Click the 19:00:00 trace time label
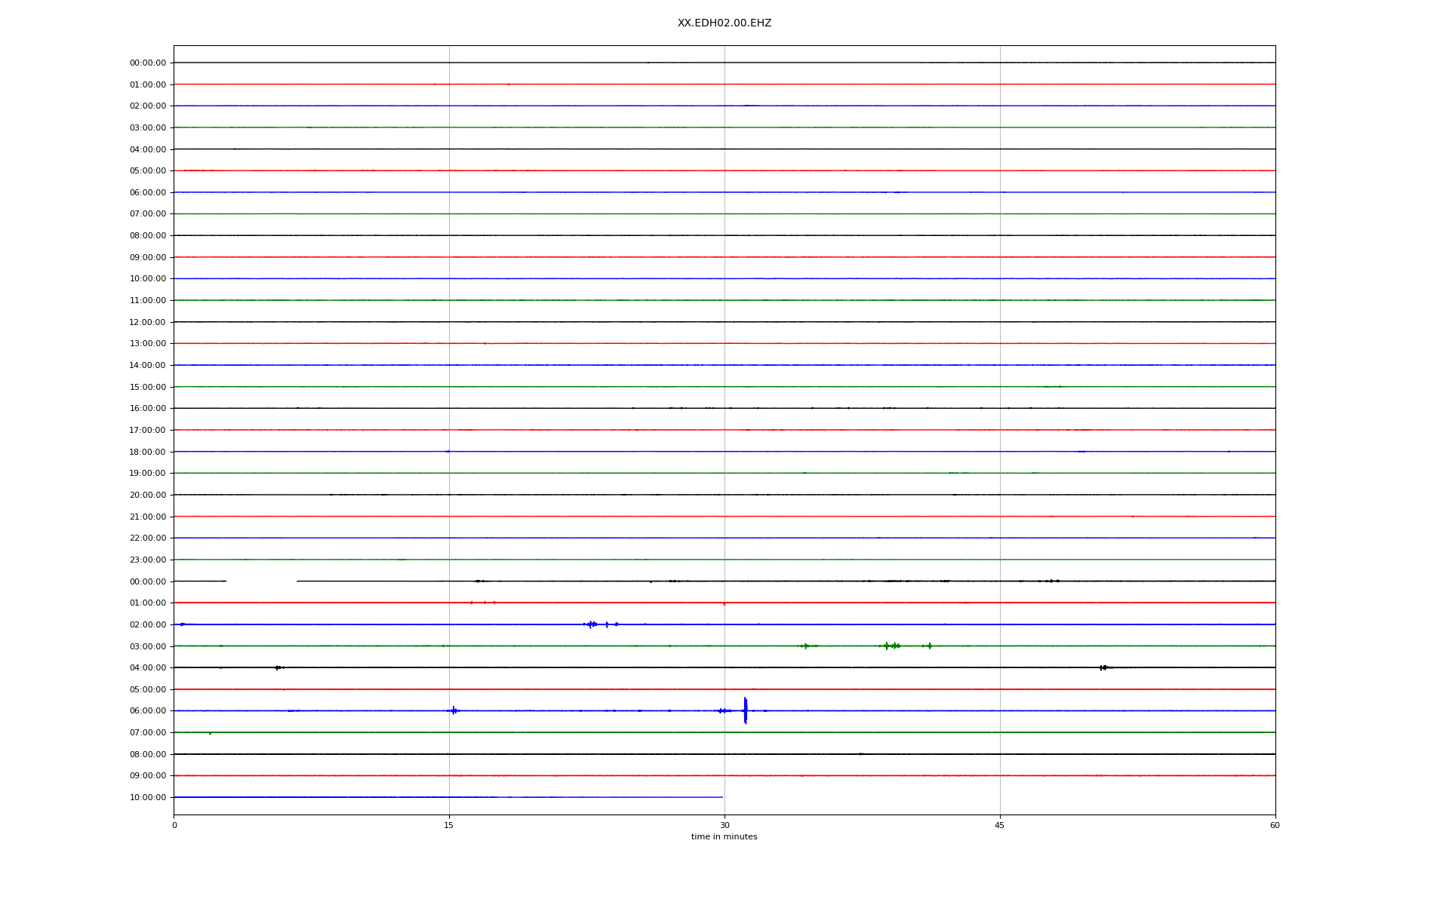 tap(147, 474)
